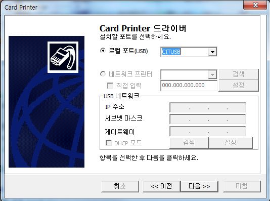Click the 취소 button to cancel
Screen dimensions: 270x201
point(120,186)
